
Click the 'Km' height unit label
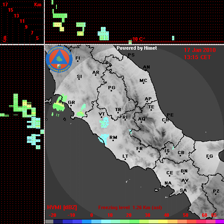coord(38,4)
